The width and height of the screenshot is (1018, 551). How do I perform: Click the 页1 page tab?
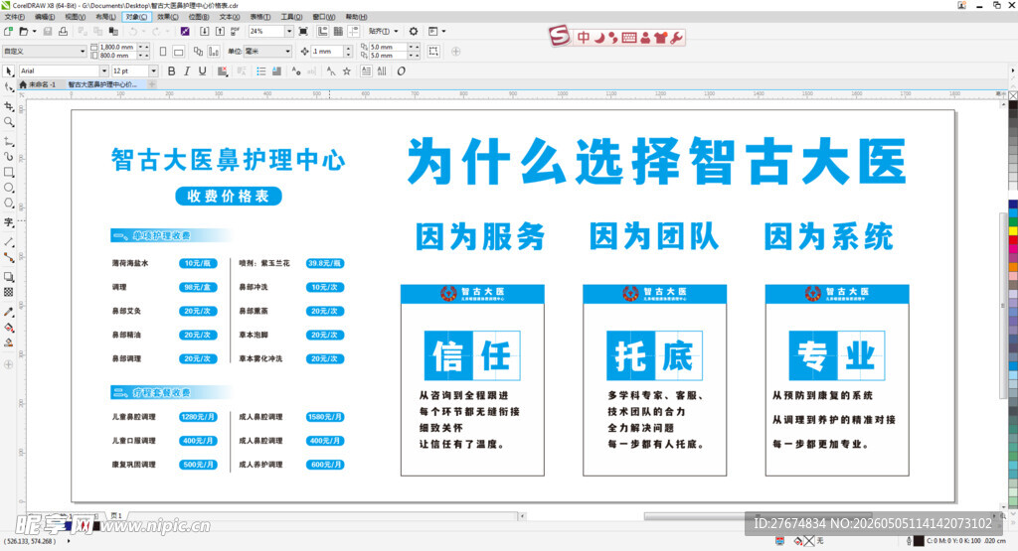(x=116, y=515)
